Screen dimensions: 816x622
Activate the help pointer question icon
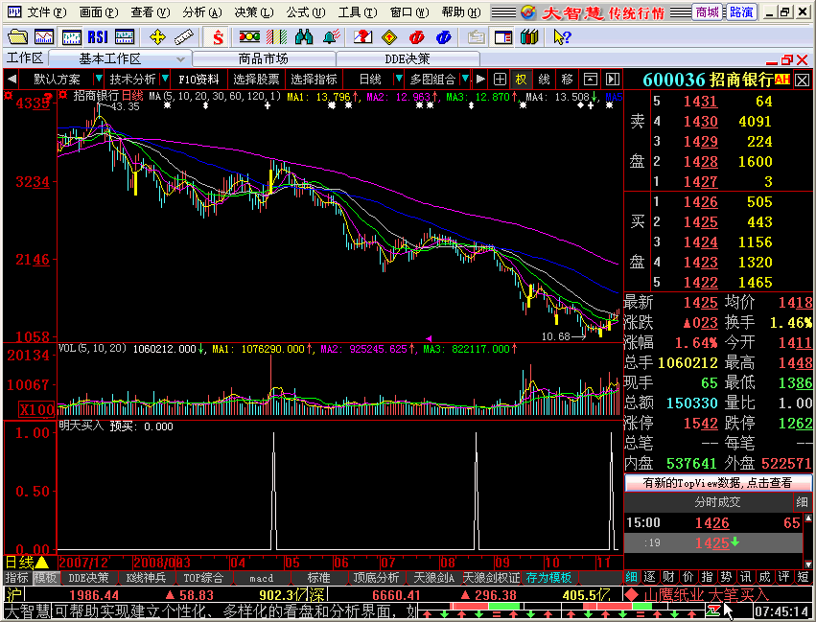click(563, 37)
